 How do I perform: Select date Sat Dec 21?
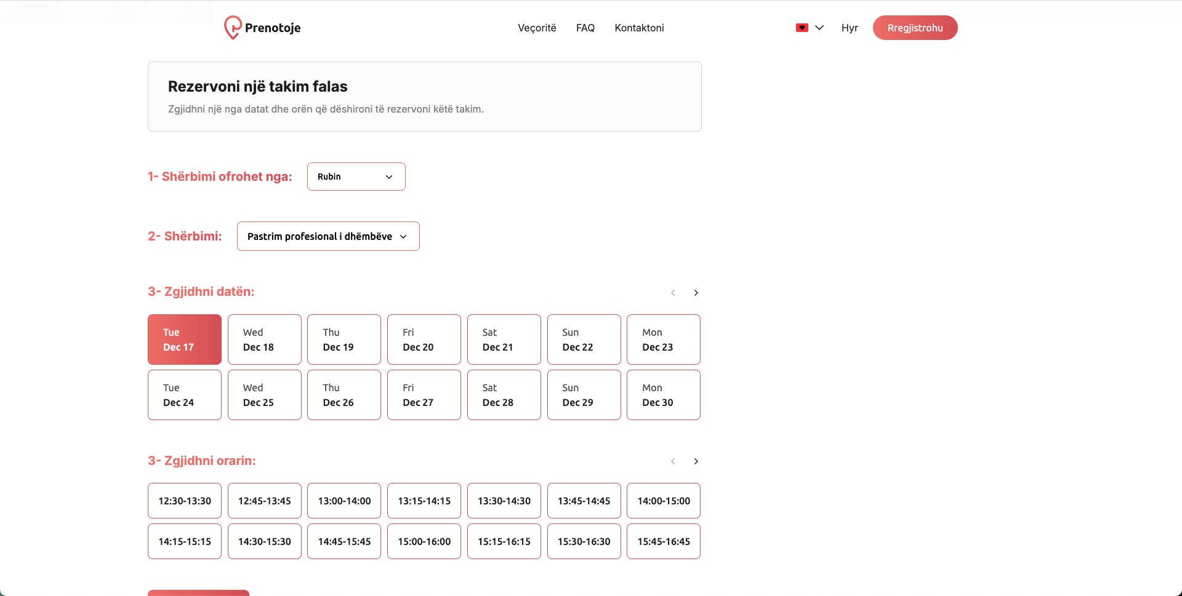(x=504, y=340)
